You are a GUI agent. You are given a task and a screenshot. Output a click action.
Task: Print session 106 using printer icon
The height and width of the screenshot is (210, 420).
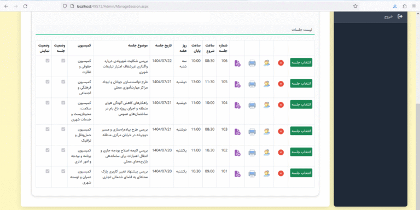252,63
